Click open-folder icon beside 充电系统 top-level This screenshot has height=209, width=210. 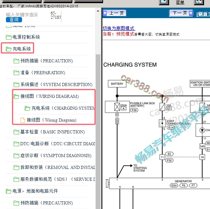click(9, 49)
